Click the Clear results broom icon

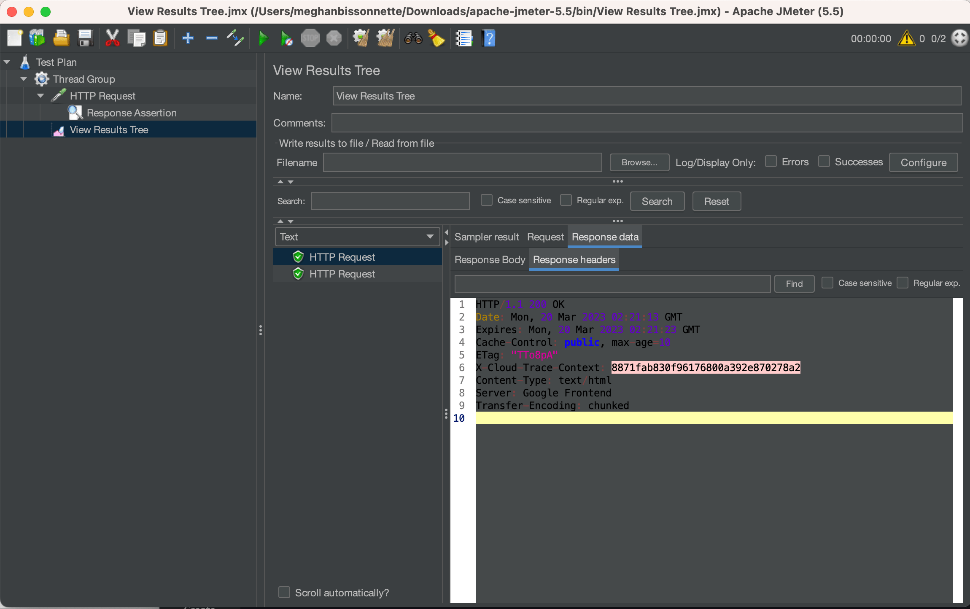tap(361, 38)
